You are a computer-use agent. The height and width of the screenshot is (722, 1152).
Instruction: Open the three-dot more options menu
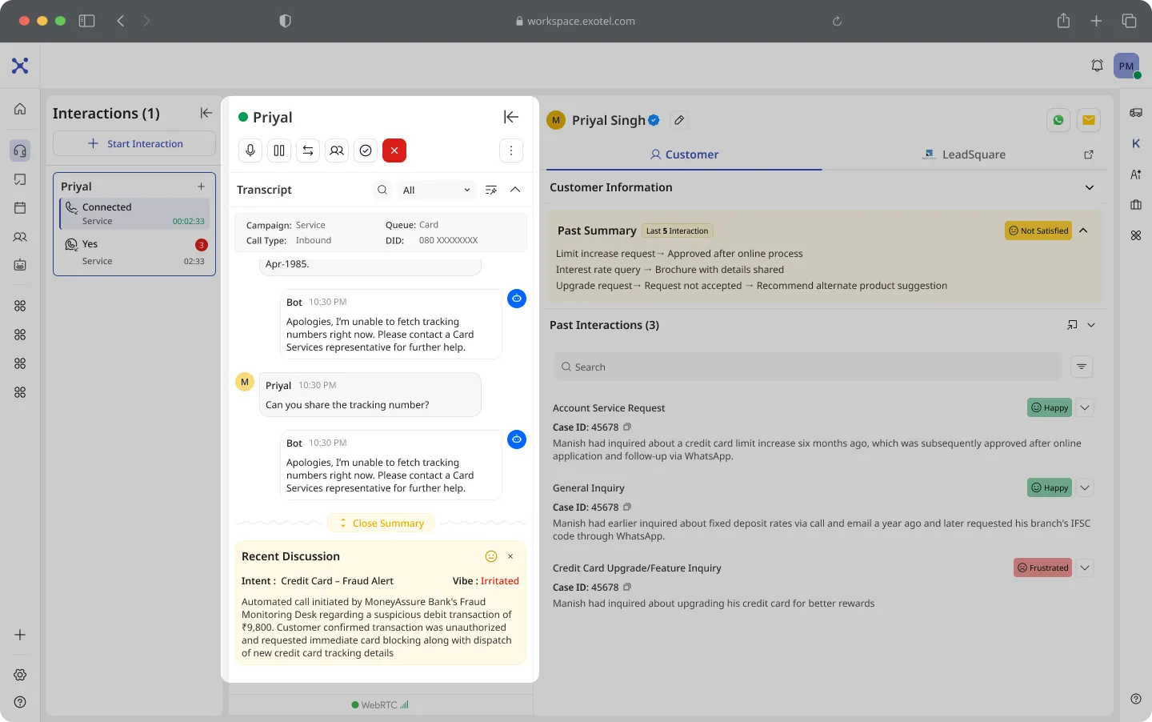(511, 150)
